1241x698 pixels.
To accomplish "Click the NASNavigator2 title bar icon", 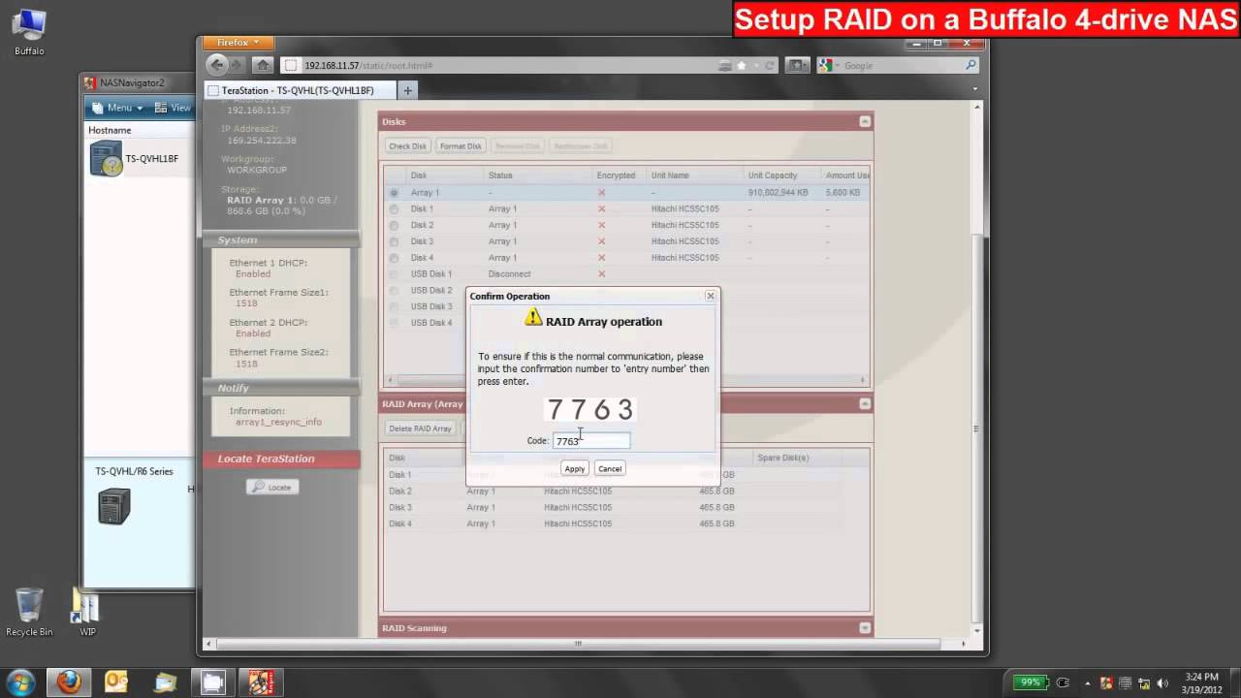I will click(x=90, y=82).
